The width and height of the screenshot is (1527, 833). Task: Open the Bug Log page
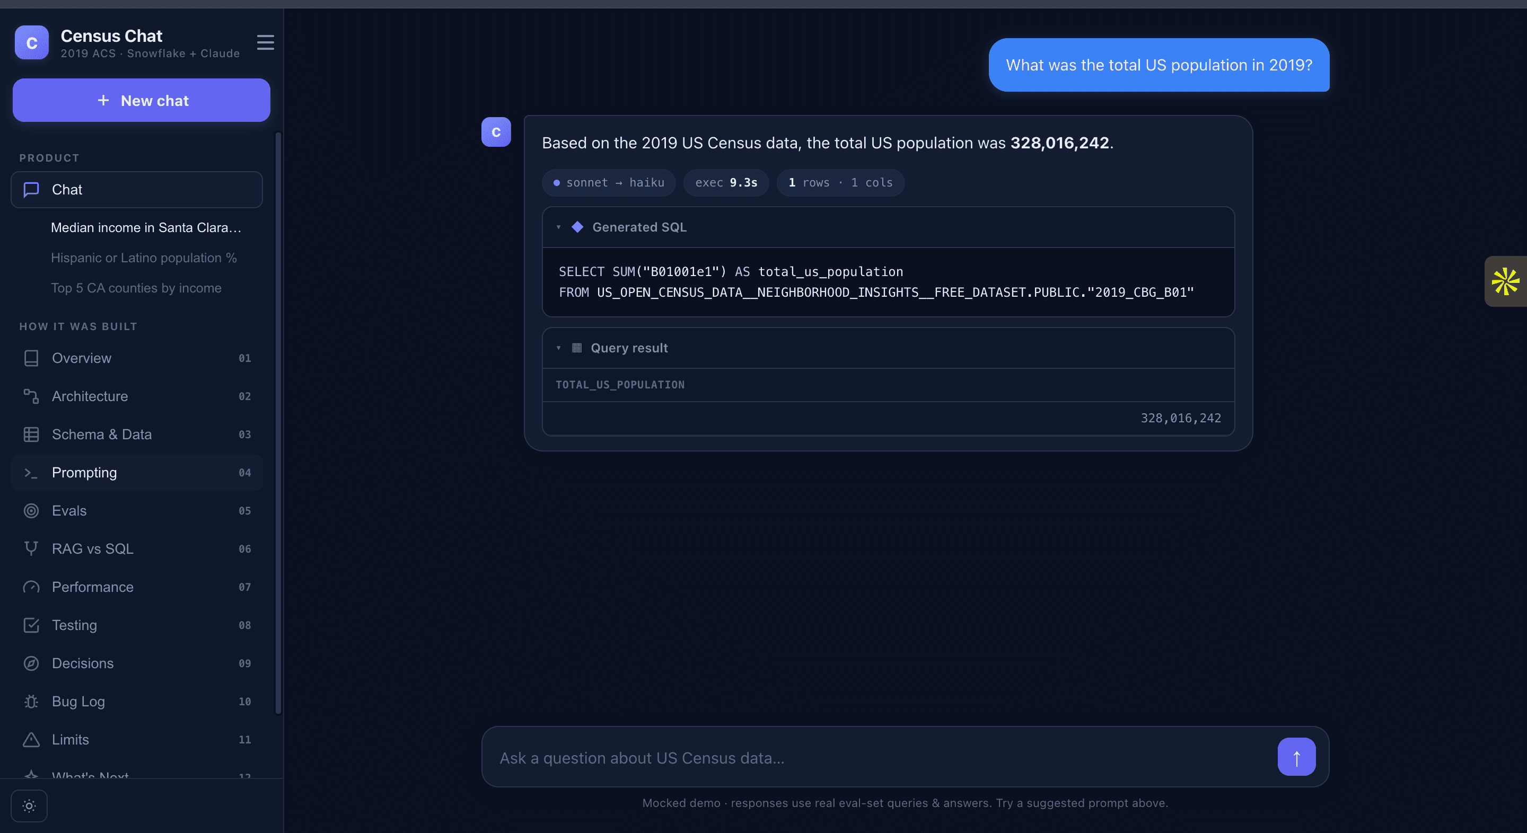(136, 702)
